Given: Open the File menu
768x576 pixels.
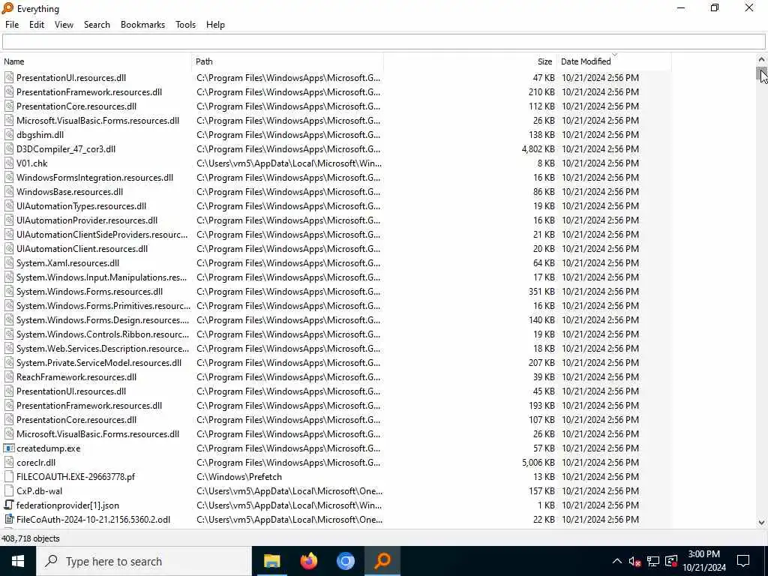Looking at the screenshot, I should click(12, 25).
